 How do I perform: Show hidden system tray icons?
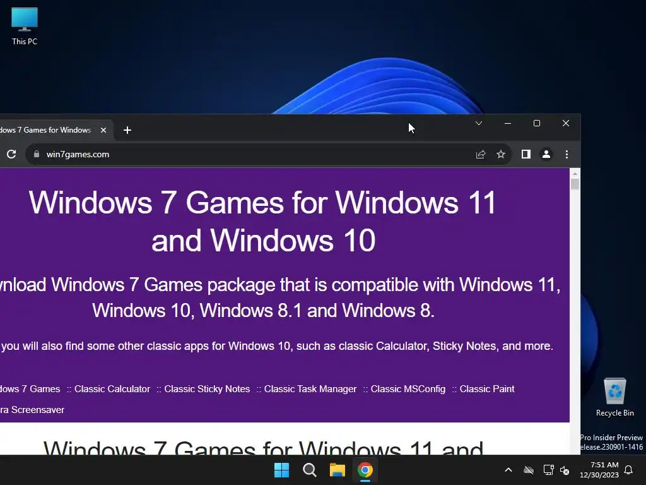(x=508, y=470)
